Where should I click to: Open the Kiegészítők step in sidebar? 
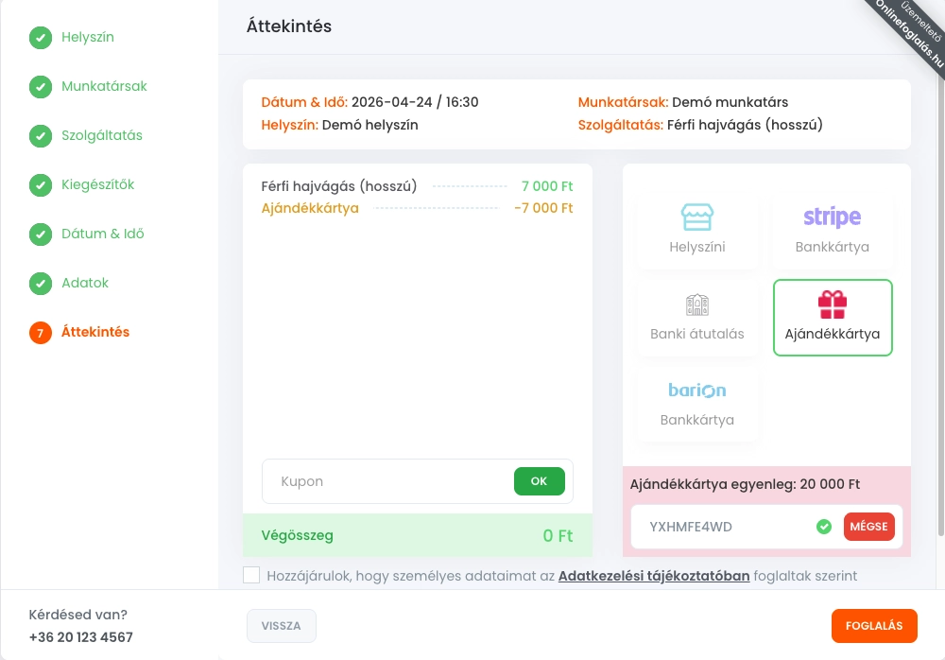coord(98,184)
